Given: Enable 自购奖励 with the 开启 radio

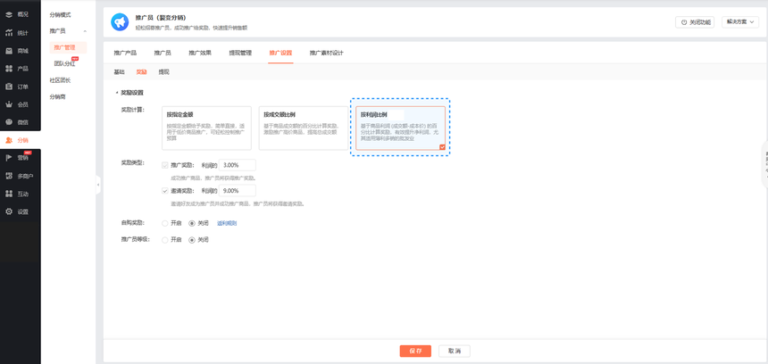Looking at the screenshot, I should coord(165,223).
